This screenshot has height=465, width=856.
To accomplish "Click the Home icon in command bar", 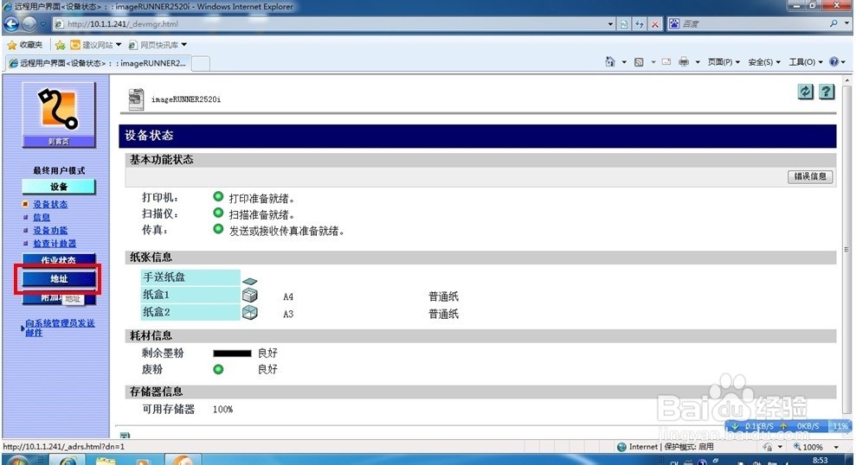I will tap(610, 62).
